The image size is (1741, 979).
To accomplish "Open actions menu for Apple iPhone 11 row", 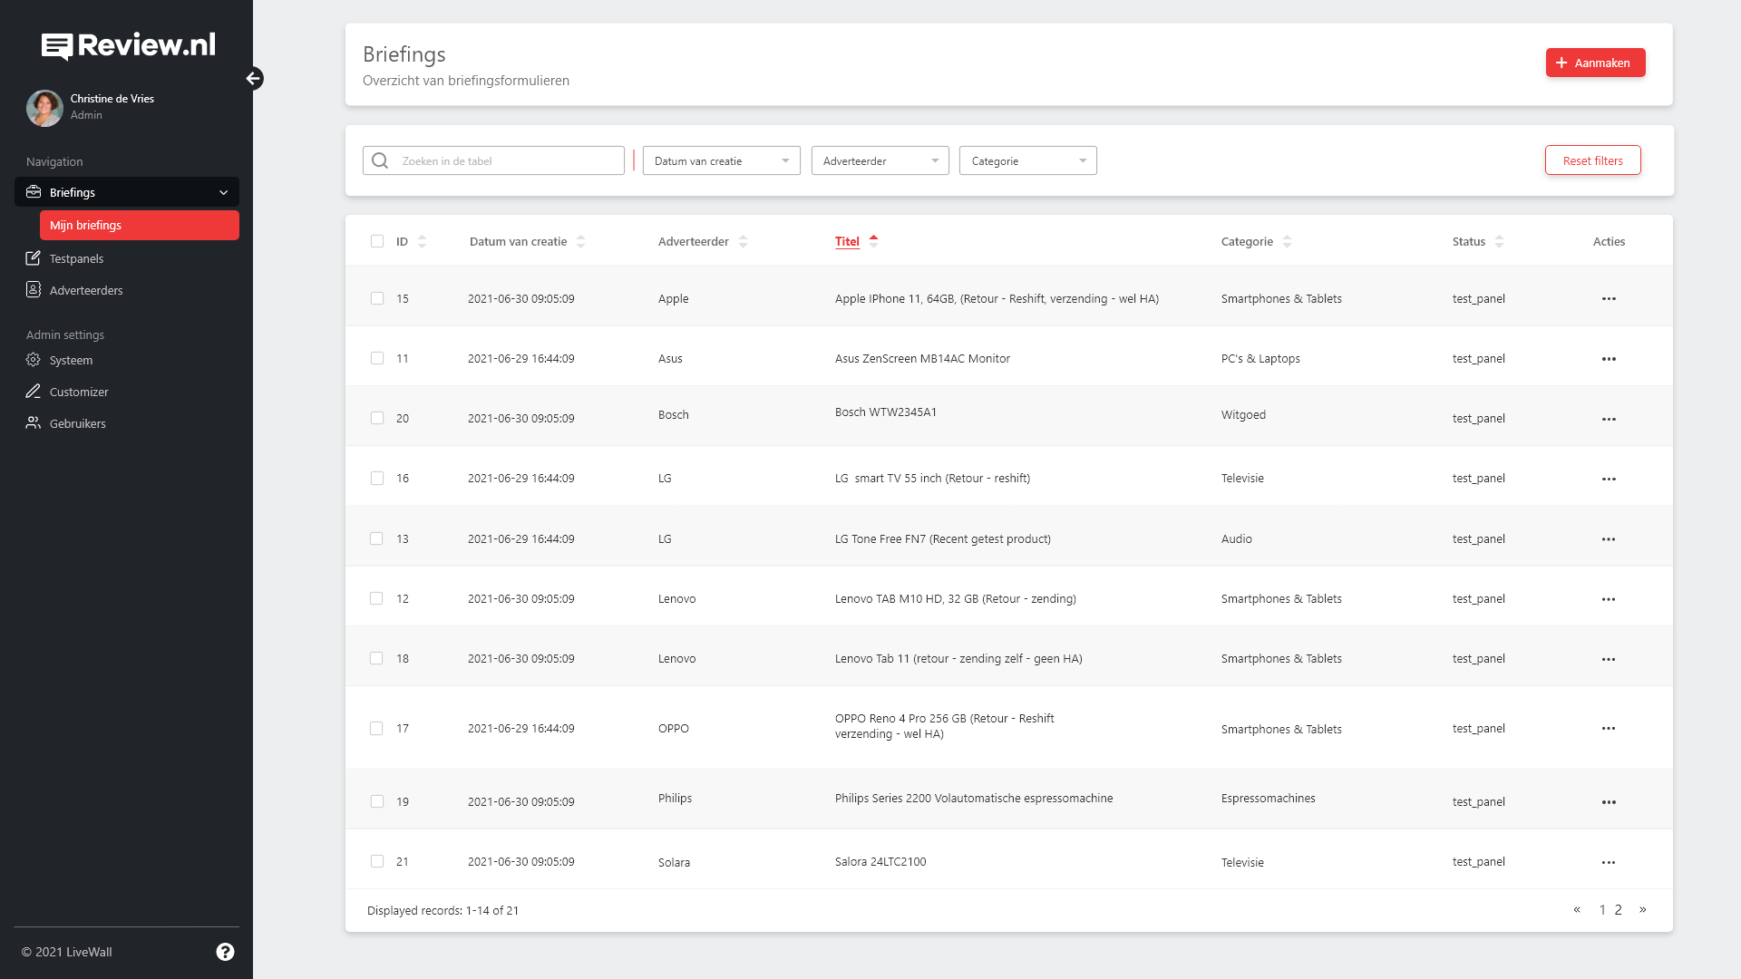I will 1609,298.
